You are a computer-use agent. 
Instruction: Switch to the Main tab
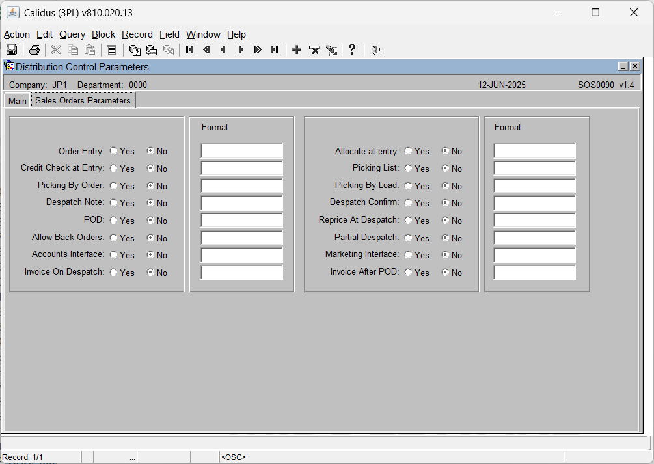18,101
